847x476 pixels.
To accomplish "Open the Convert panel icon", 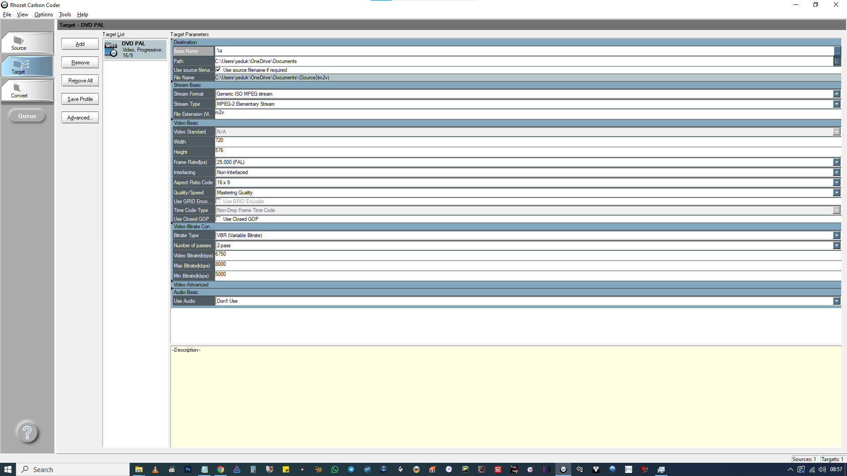I will point(27,90).
